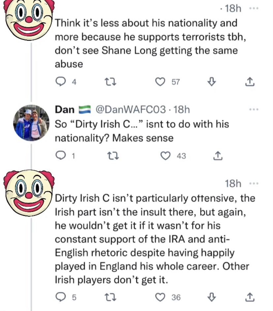Screen dimensions: 273x311
Task: Reply to the Shane Long tweet
Action: pyautogui.click(x=60, y=82)
